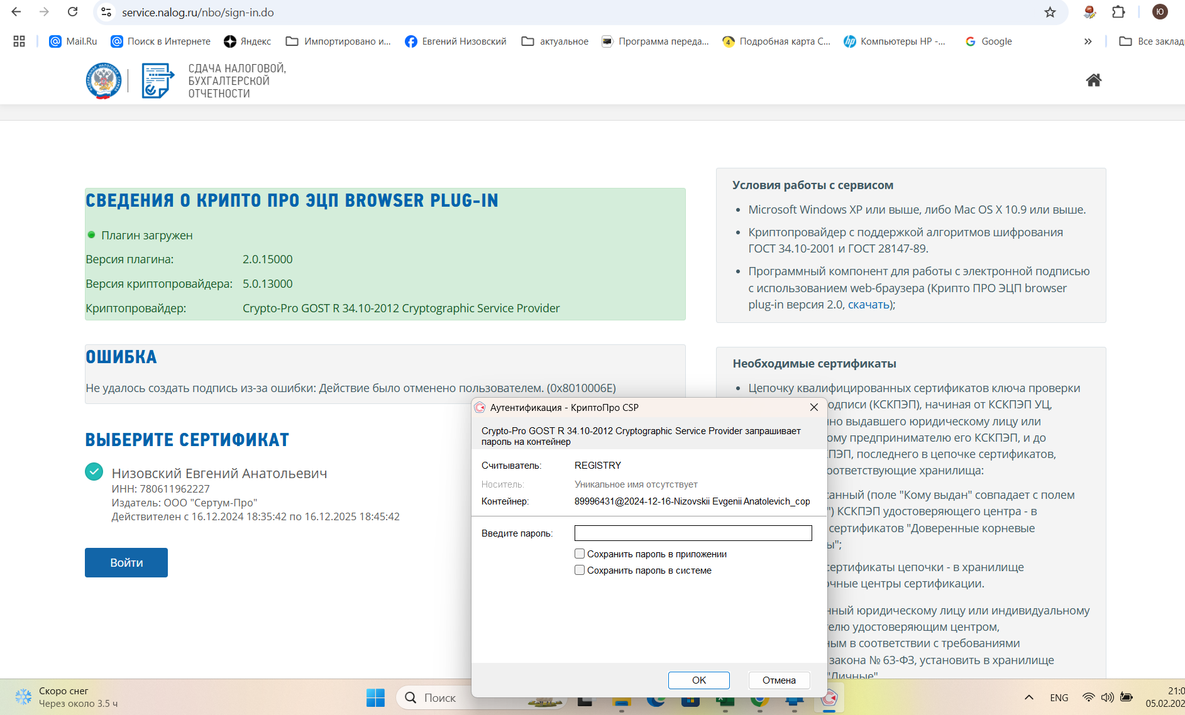Open taskbar clock and date
Viewport: 1185px width, 715px height.
click(x=1166, y=697)
